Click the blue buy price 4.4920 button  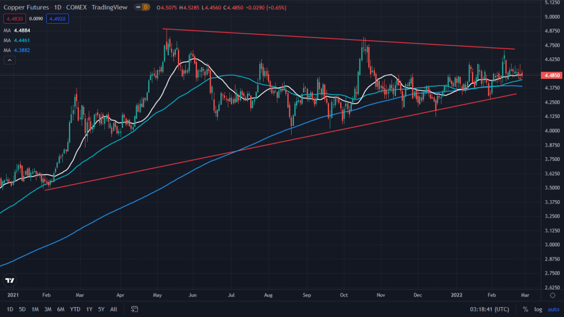pyautogui.click(x=58, y=18)
